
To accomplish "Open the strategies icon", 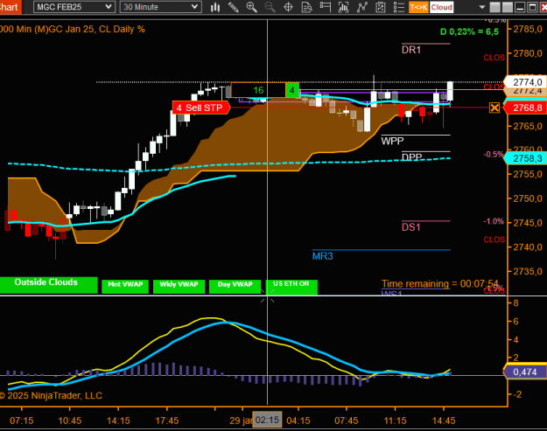I will click(362, 7).
